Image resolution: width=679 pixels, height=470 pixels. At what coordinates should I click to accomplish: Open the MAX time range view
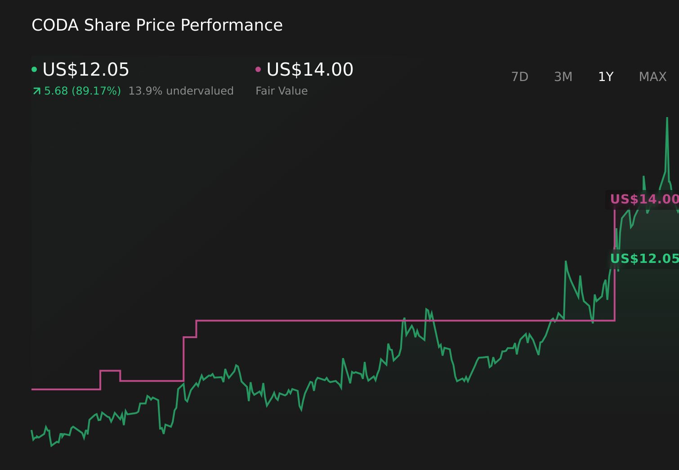[652, 77]
